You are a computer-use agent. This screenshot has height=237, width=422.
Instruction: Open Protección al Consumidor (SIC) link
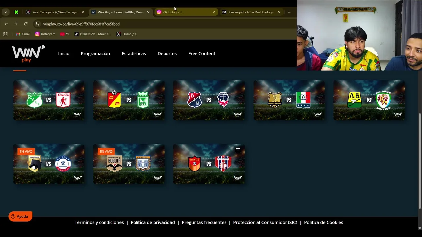[x=265, y=222]
